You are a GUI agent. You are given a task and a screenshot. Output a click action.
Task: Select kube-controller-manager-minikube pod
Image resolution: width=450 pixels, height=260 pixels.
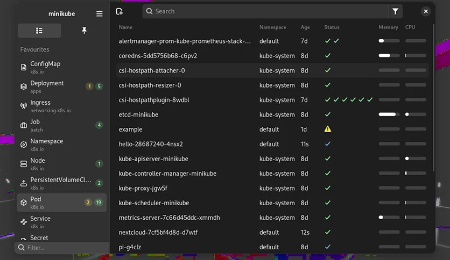[x=272, y=174]
